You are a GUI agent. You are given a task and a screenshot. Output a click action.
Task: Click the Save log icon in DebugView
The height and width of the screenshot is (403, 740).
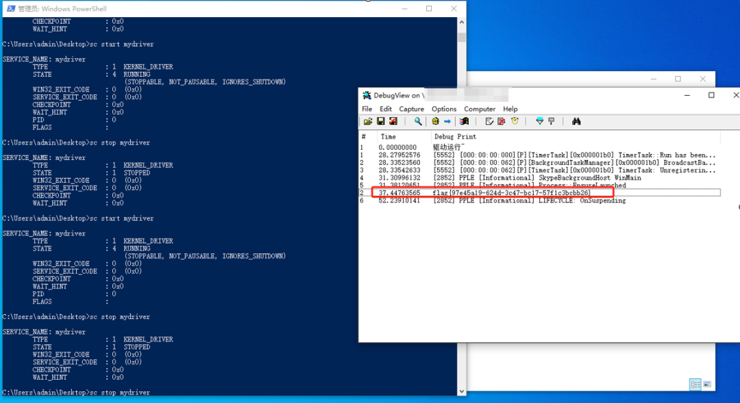pos(380,122)
